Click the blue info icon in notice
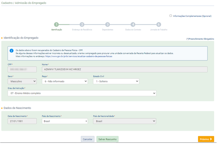This screenshot has height=145, width=217. pos(12,51)
